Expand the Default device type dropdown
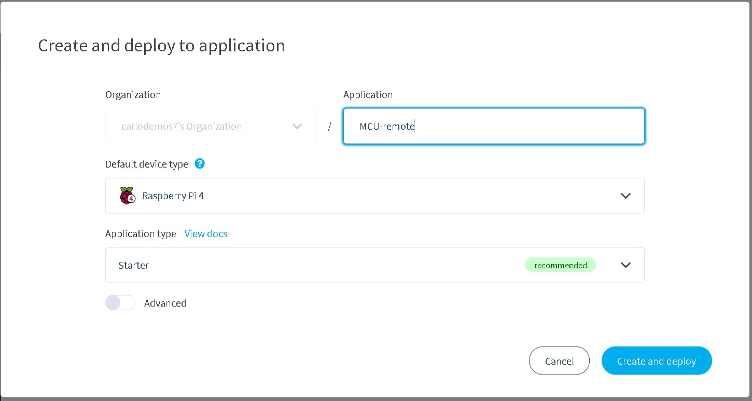This screenshot has height=401, width=752. point(374,196)
